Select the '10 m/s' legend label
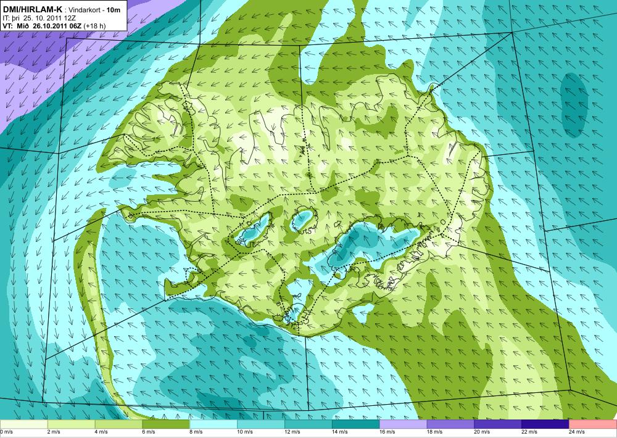617x438 pixels. 245,432
